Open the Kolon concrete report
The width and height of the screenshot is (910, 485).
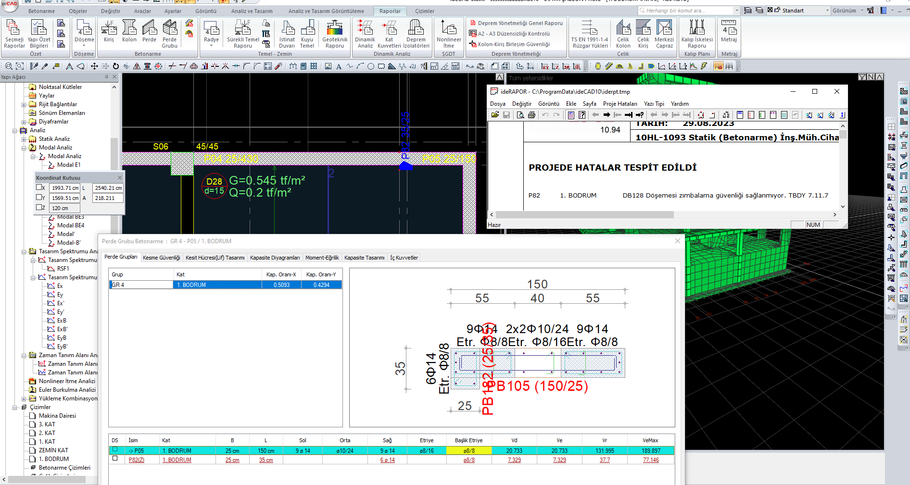tap(129, 31)
